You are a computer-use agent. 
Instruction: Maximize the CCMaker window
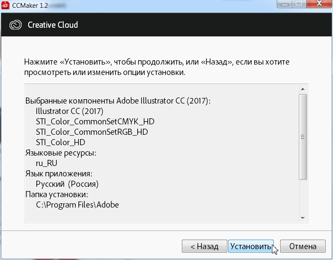(299, 4)
